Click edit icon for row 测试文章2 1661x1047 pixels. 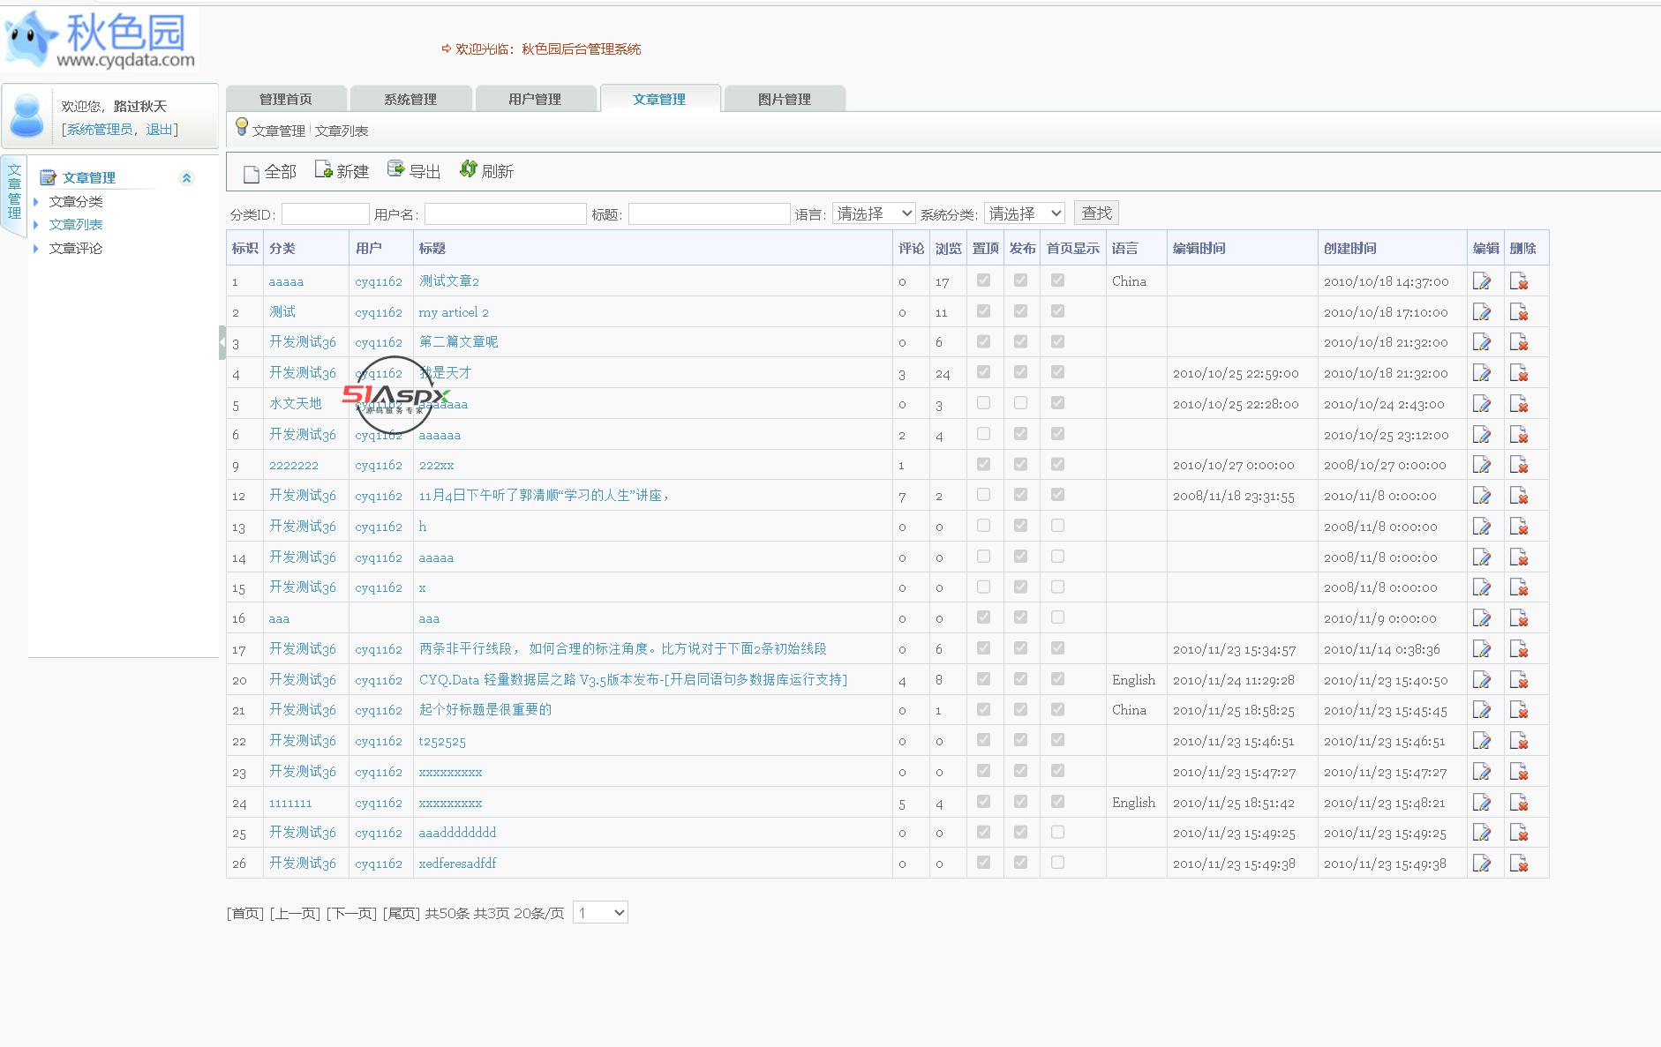point(1482,281)
